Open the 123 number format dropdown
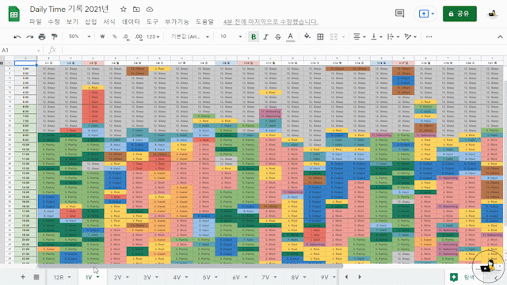Image resolution: width=507 pixels, height=285 pixels. 153,37
